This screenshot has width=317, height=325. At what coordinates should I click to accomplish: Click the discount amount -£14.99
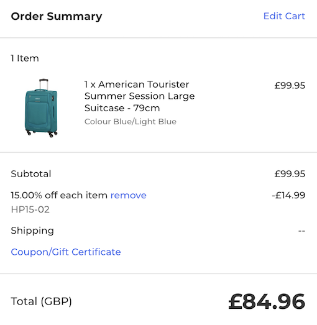[288, 195]
